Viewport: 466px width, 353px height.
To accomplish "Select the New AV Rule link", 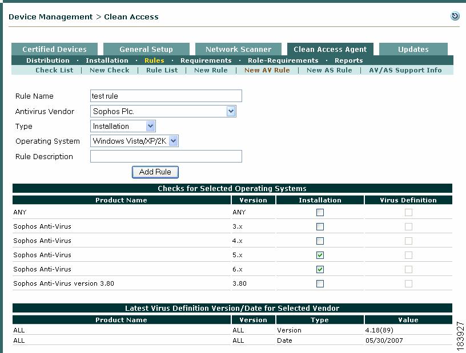I will 267,70.
